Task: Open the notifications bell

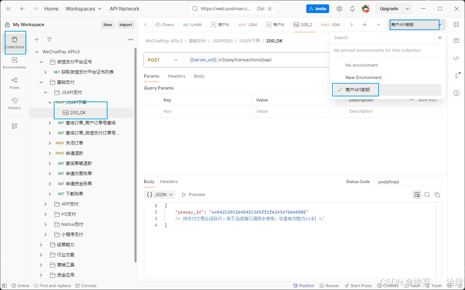Action: [x=352, y=9]
